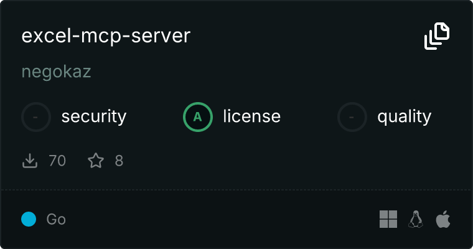Click the Windows platform icon
The width and height of the screenshot is (473, 249).
388,219
